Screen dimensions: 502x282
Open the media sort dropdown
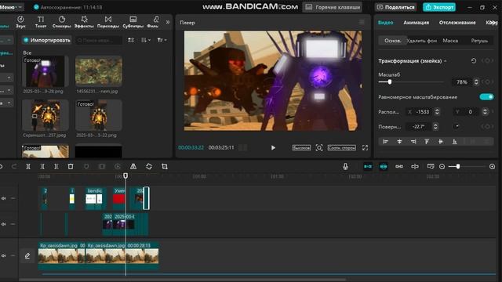click(146, 40)
